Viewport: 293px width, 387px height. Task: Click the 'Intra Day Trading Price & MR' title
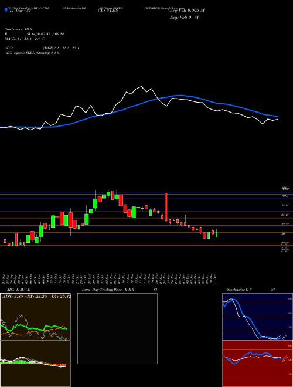(x=108, y=290)
